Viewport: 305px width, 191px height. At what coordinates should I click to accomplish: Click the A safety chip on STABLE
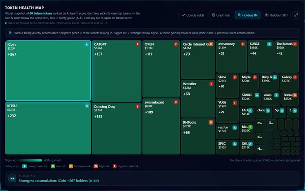257,95
